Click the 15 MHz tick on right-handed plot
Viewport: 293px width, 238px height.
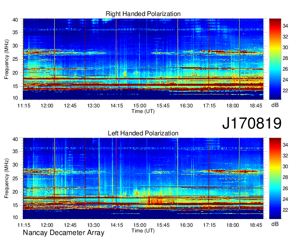point(15,86)
